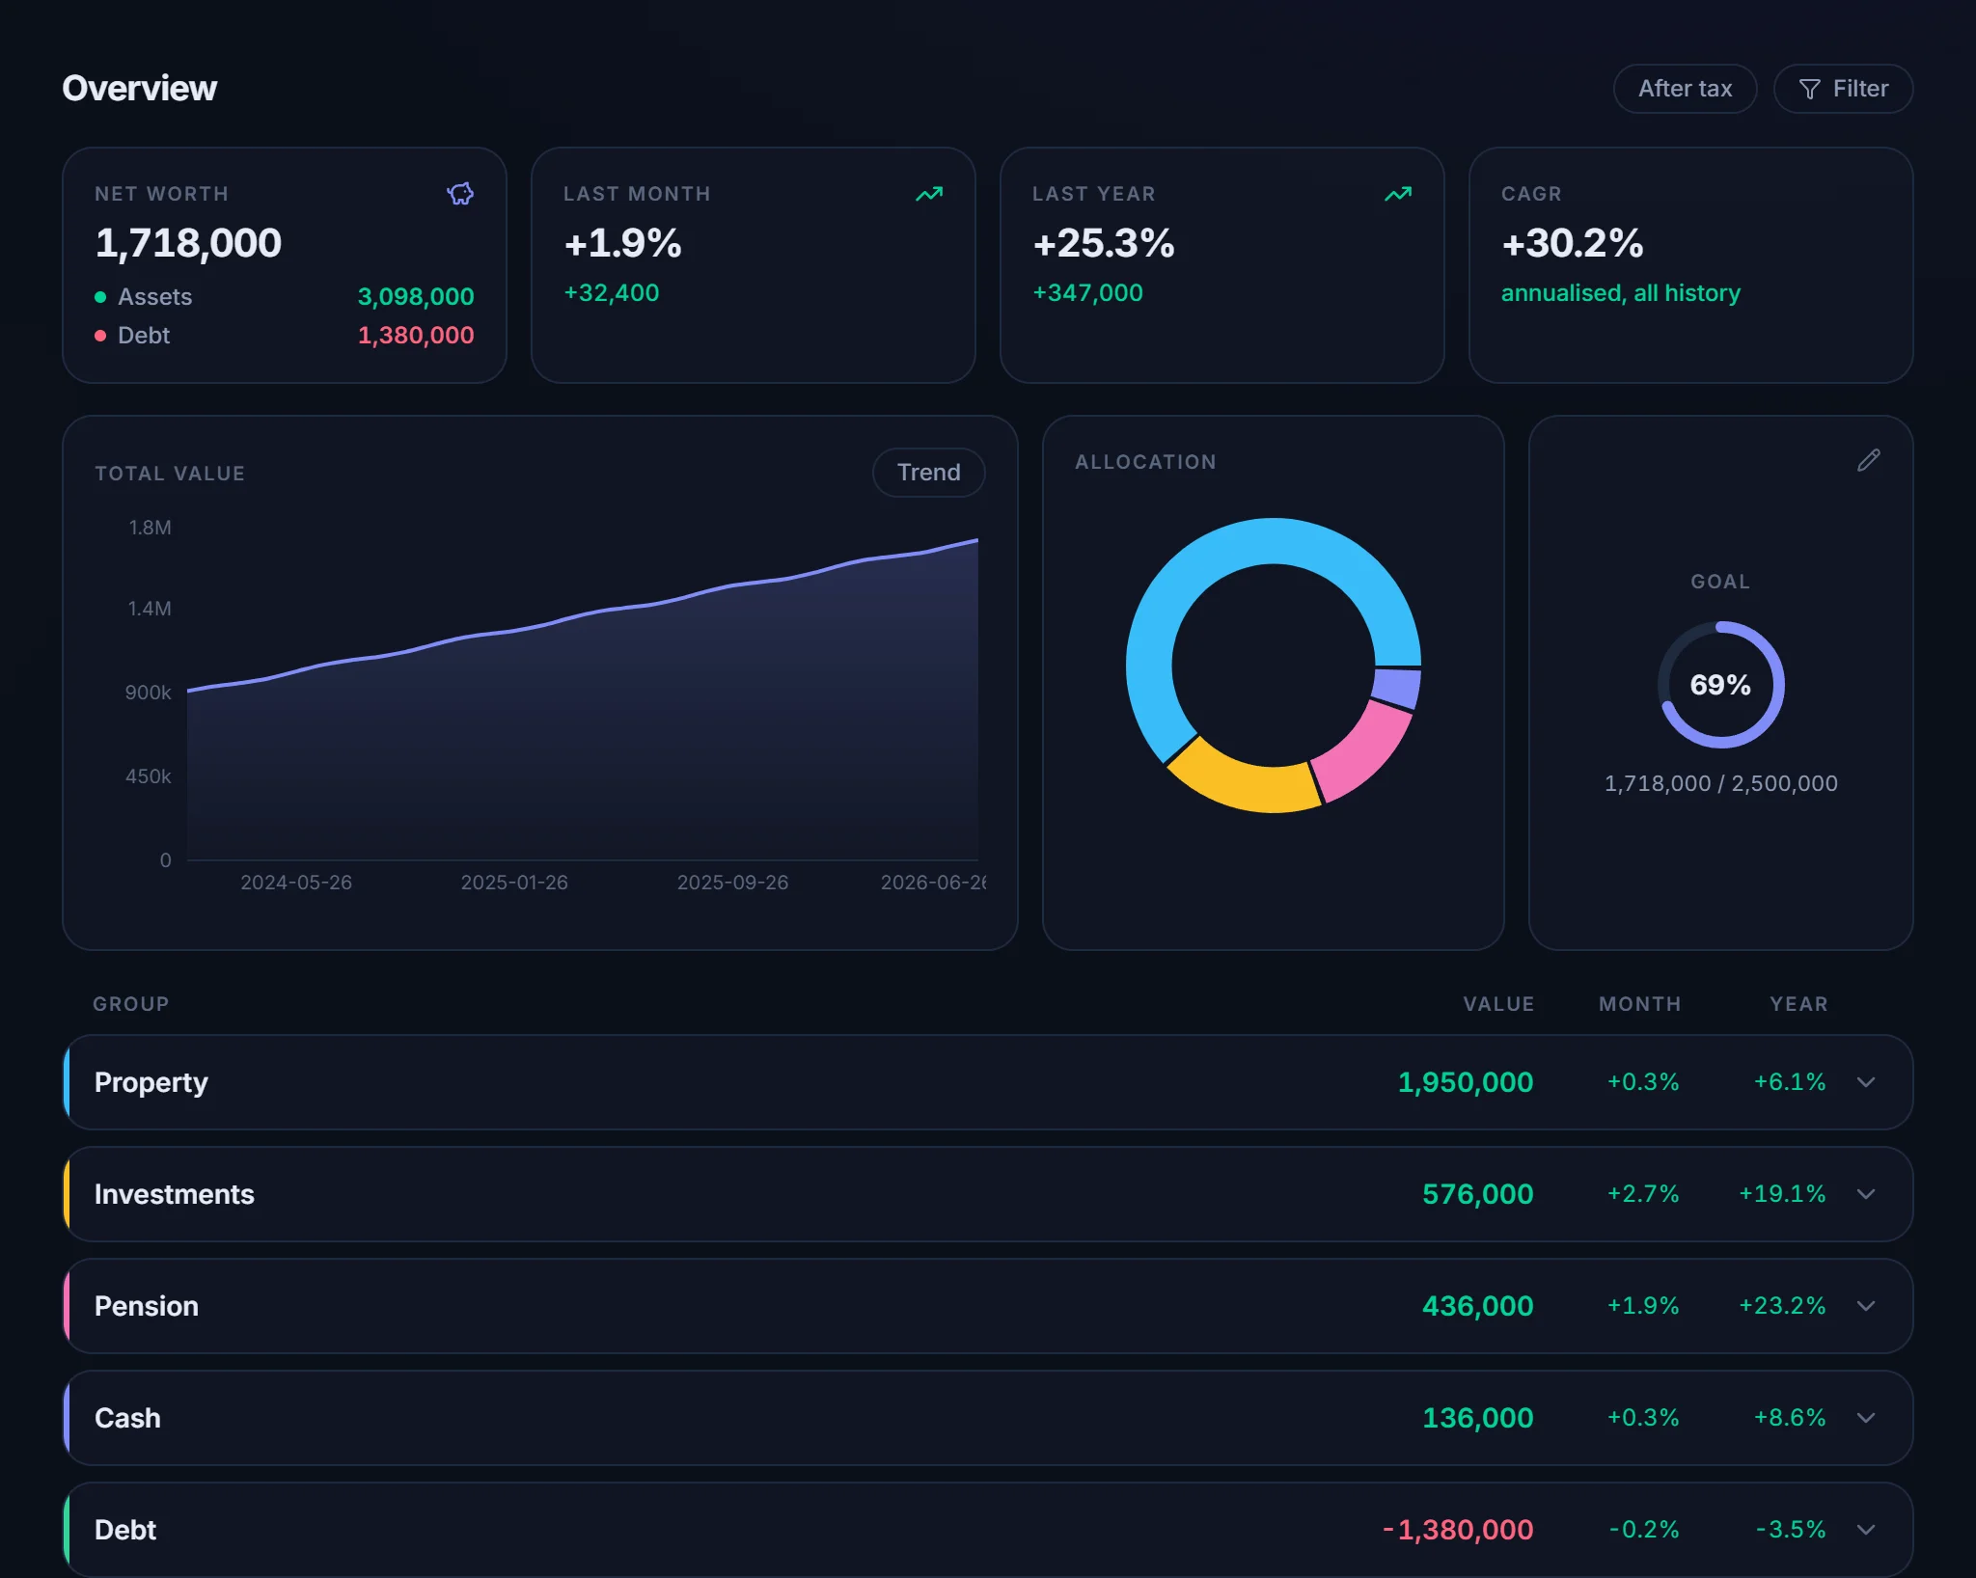1976x1578 pixels.
Task: Click the Debt value -1,380,000 in table
Action: 1458,1530
